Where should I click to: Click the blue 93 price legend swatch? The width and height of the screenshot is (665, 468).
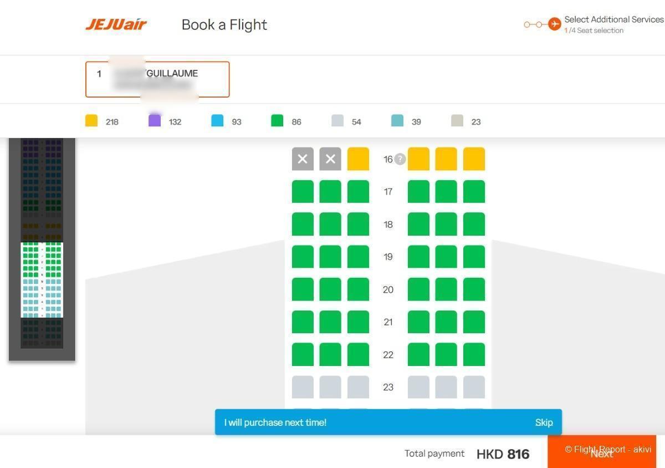point(217,121)
